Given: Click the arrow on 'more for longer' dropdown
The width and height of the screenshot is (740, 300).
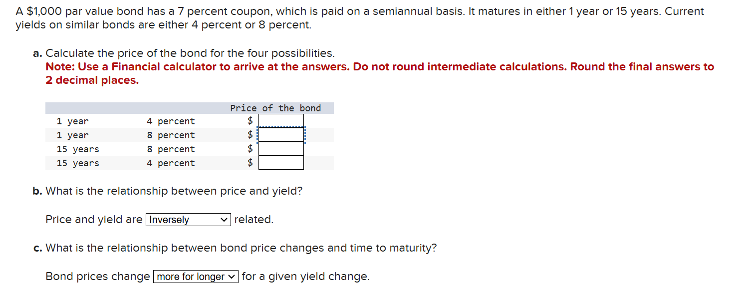Looking at the screenshot, I should (x=232, y=276).
